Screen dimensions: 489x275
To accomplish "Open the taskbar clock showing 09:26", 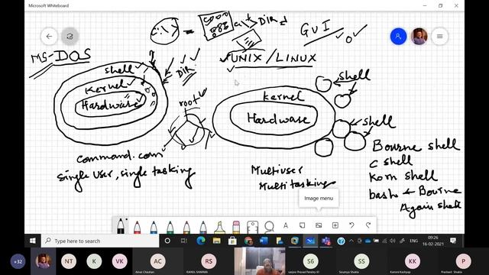I will 433,241.
